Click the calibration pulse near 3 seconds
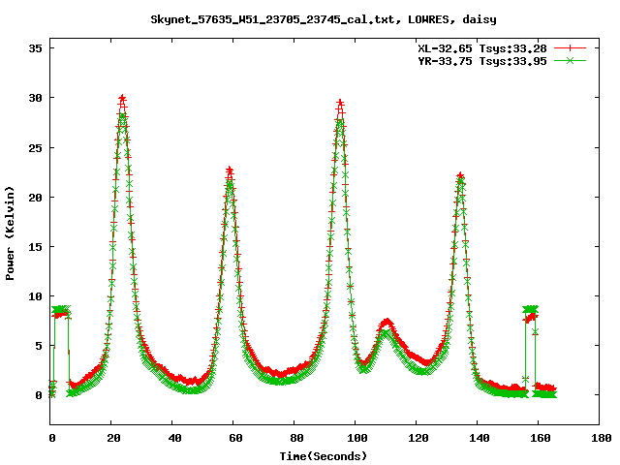Screen dimensions: 620x465 tap(61, 312)
